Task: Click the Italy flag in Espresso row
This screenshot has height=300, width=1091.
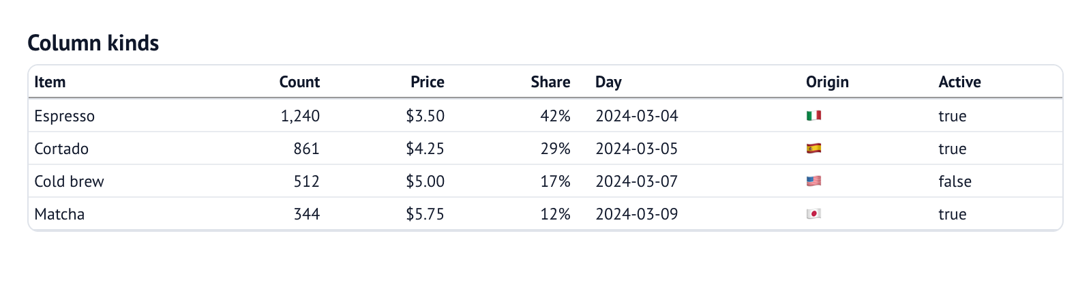Action: [813, 116]
